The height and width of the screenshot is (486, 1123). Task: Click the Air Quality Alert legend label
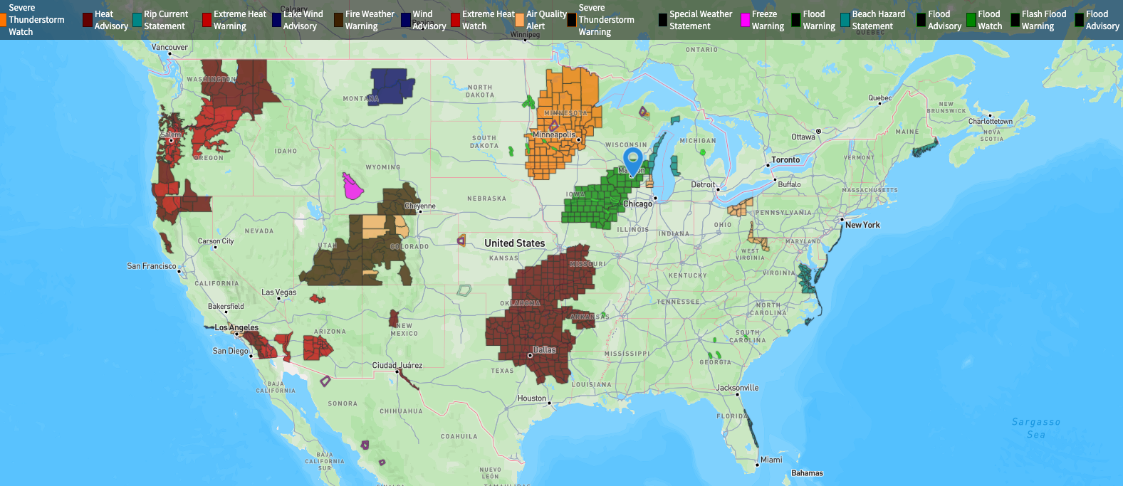(x=546, y=20)
